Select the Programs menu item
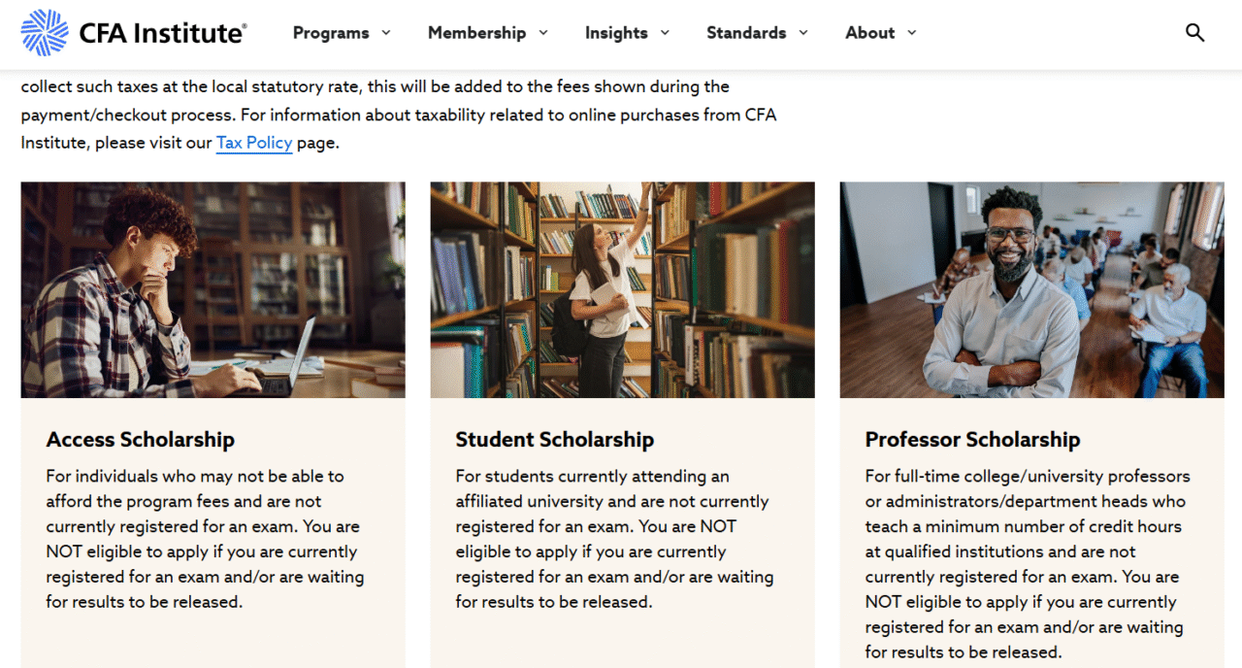Viewport: 1242px width, 668px height. coord(331,32)
